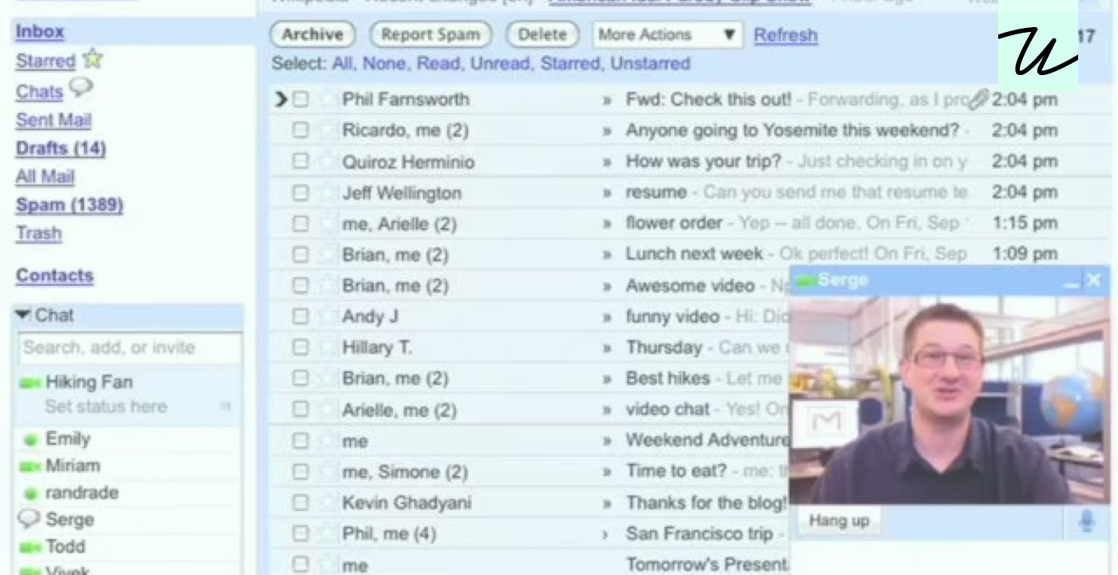
Task: Go to Spam (1389) folder
Action: 69,204
